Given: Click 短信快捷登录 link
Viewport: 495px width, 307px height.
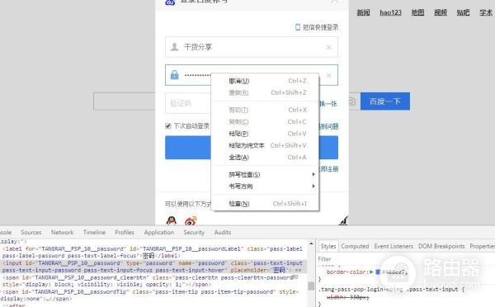Looking at the screenshot, I should (320, 27).
